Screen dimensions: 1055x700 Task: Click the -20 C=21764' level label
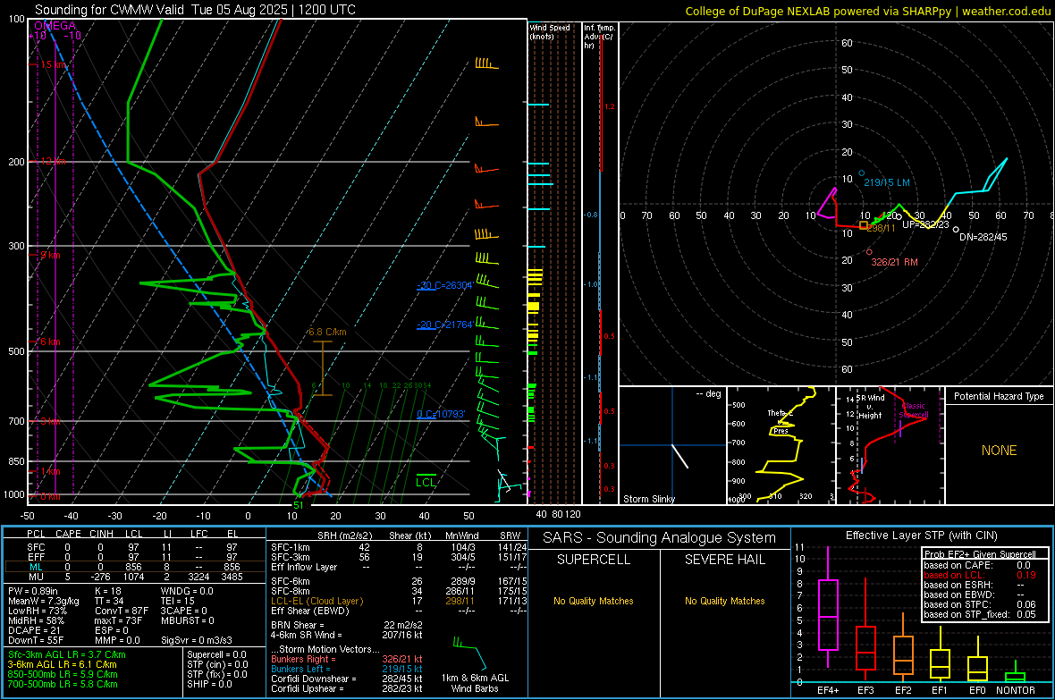pyautogui.click(x=444, y=325)
